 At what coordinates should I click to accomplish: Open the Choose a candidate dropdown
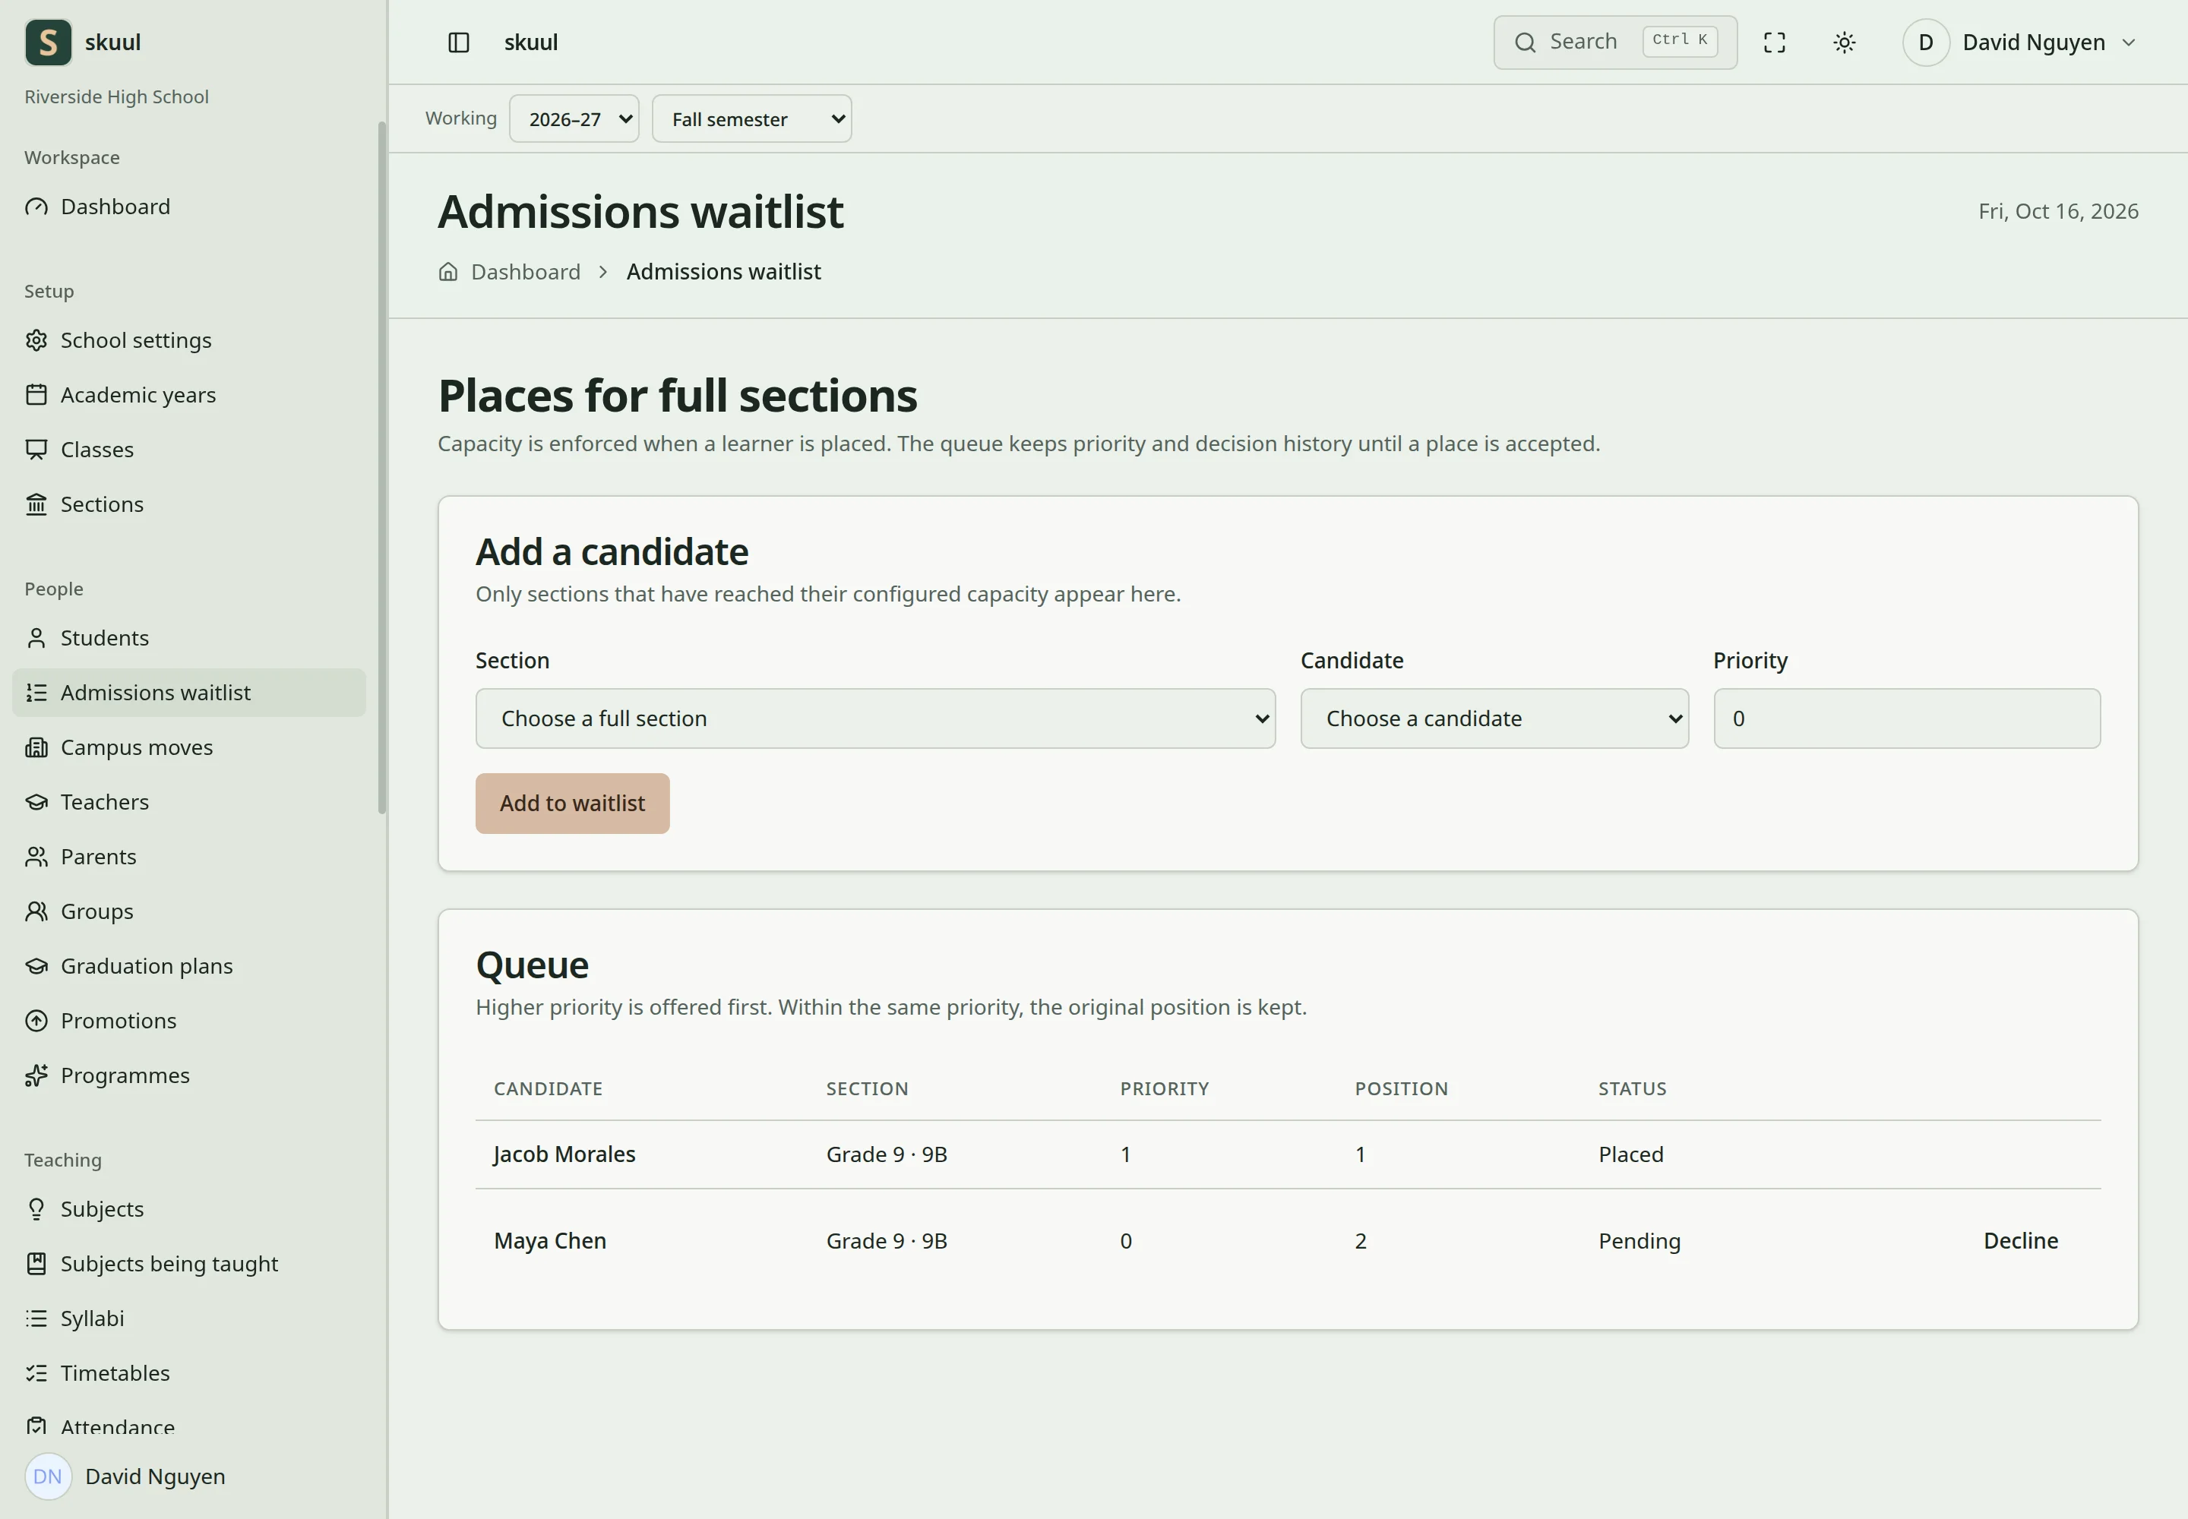(x=1494, y=718)
